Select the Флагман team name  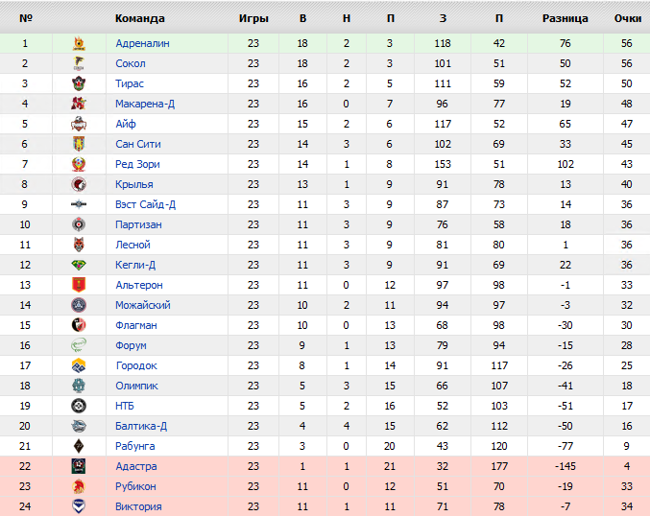(136, 325)
